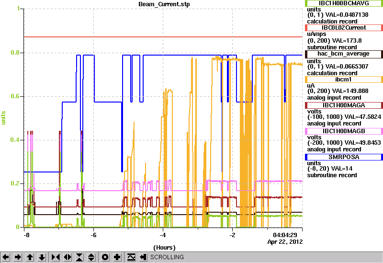Select the ibcm1 curve in the legend
The width and height of the screenshot is (383, 263).
(x=344, y=80)
